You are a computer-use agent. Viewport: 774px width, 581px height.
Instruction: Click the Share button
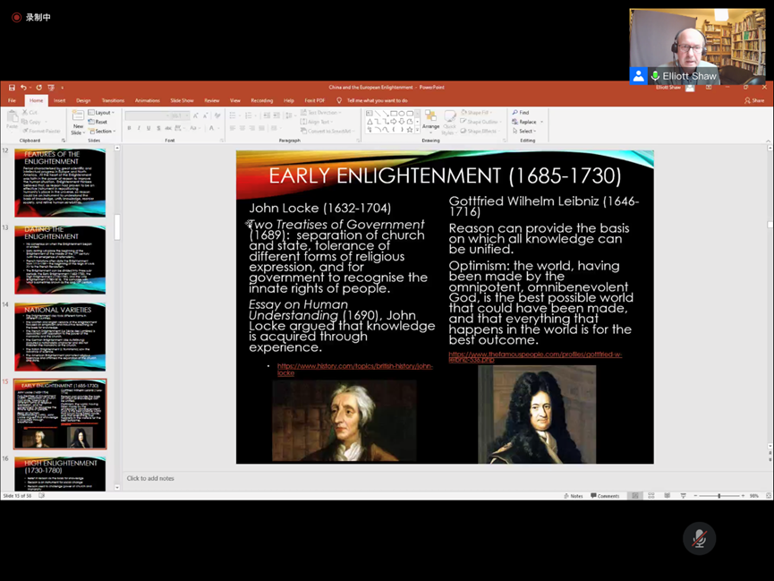click(754, 100)
